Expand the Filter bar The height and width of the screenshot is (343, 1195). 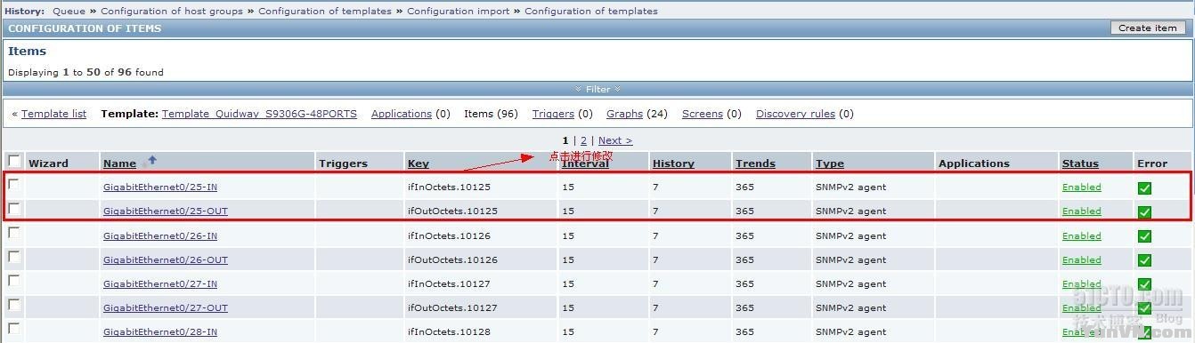pos(597,89)
